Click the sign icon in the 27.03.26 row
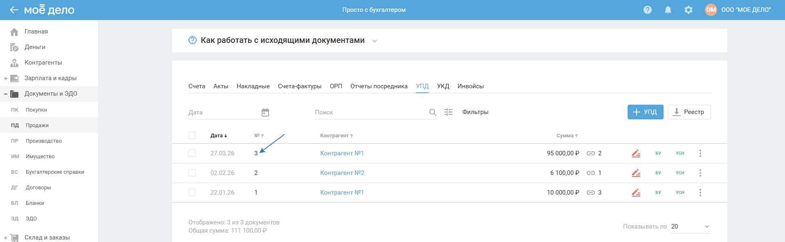Image resolution: width=785 pixels, height=242 pixels. point(636,153)
